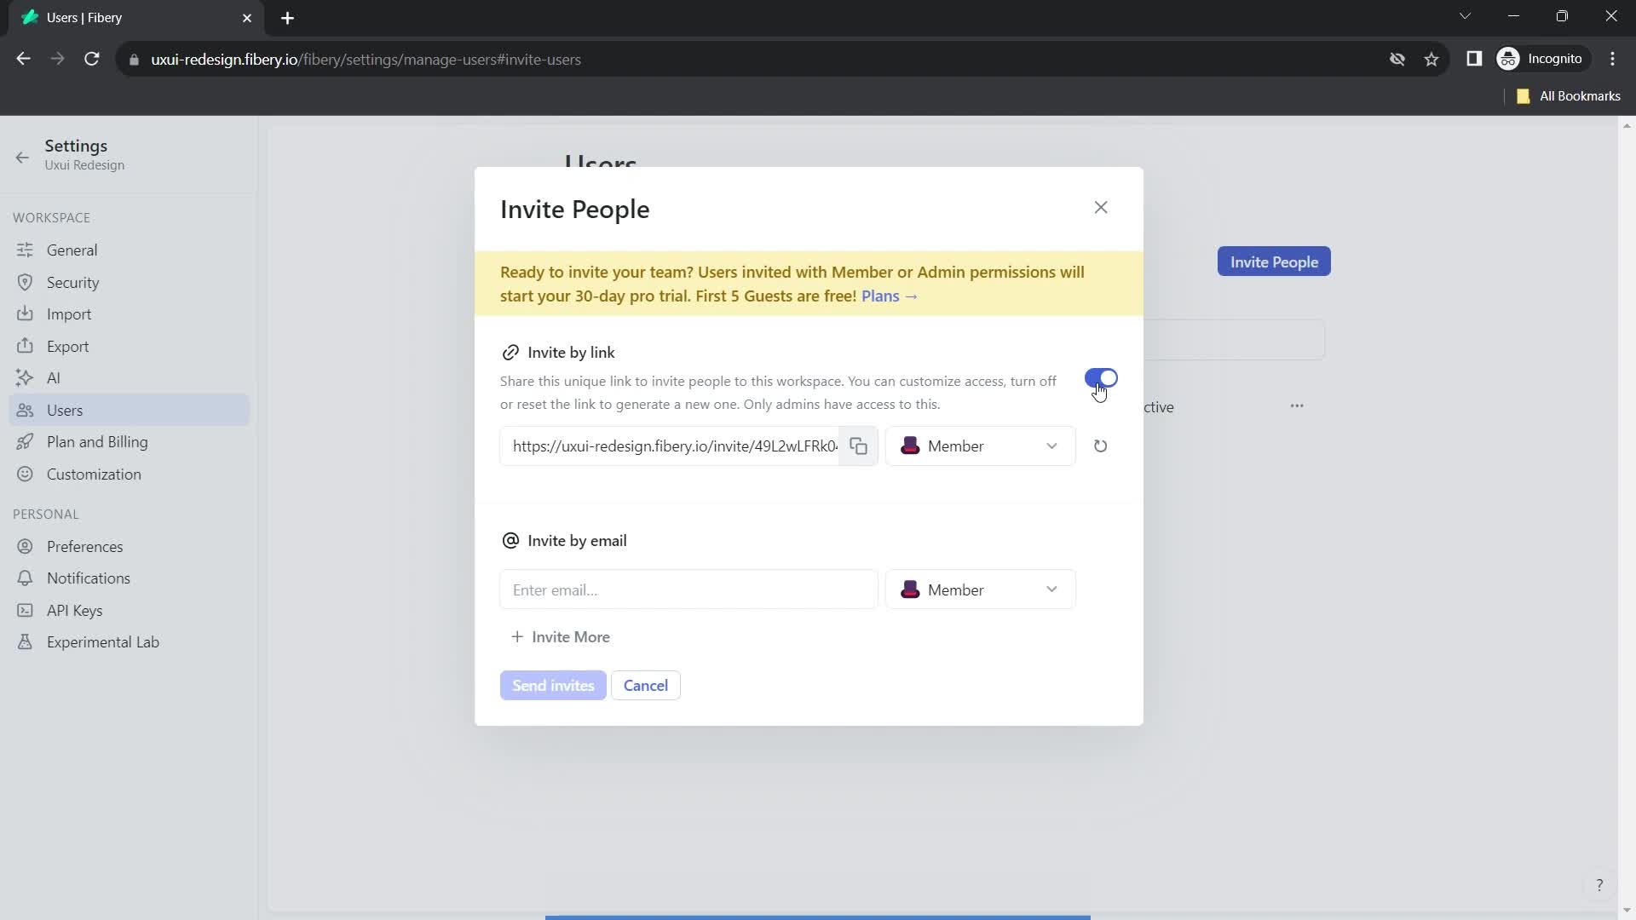Viewport: 1636px width, 920px height.
Task: Open the Plans link
Action: coord(890,296)
